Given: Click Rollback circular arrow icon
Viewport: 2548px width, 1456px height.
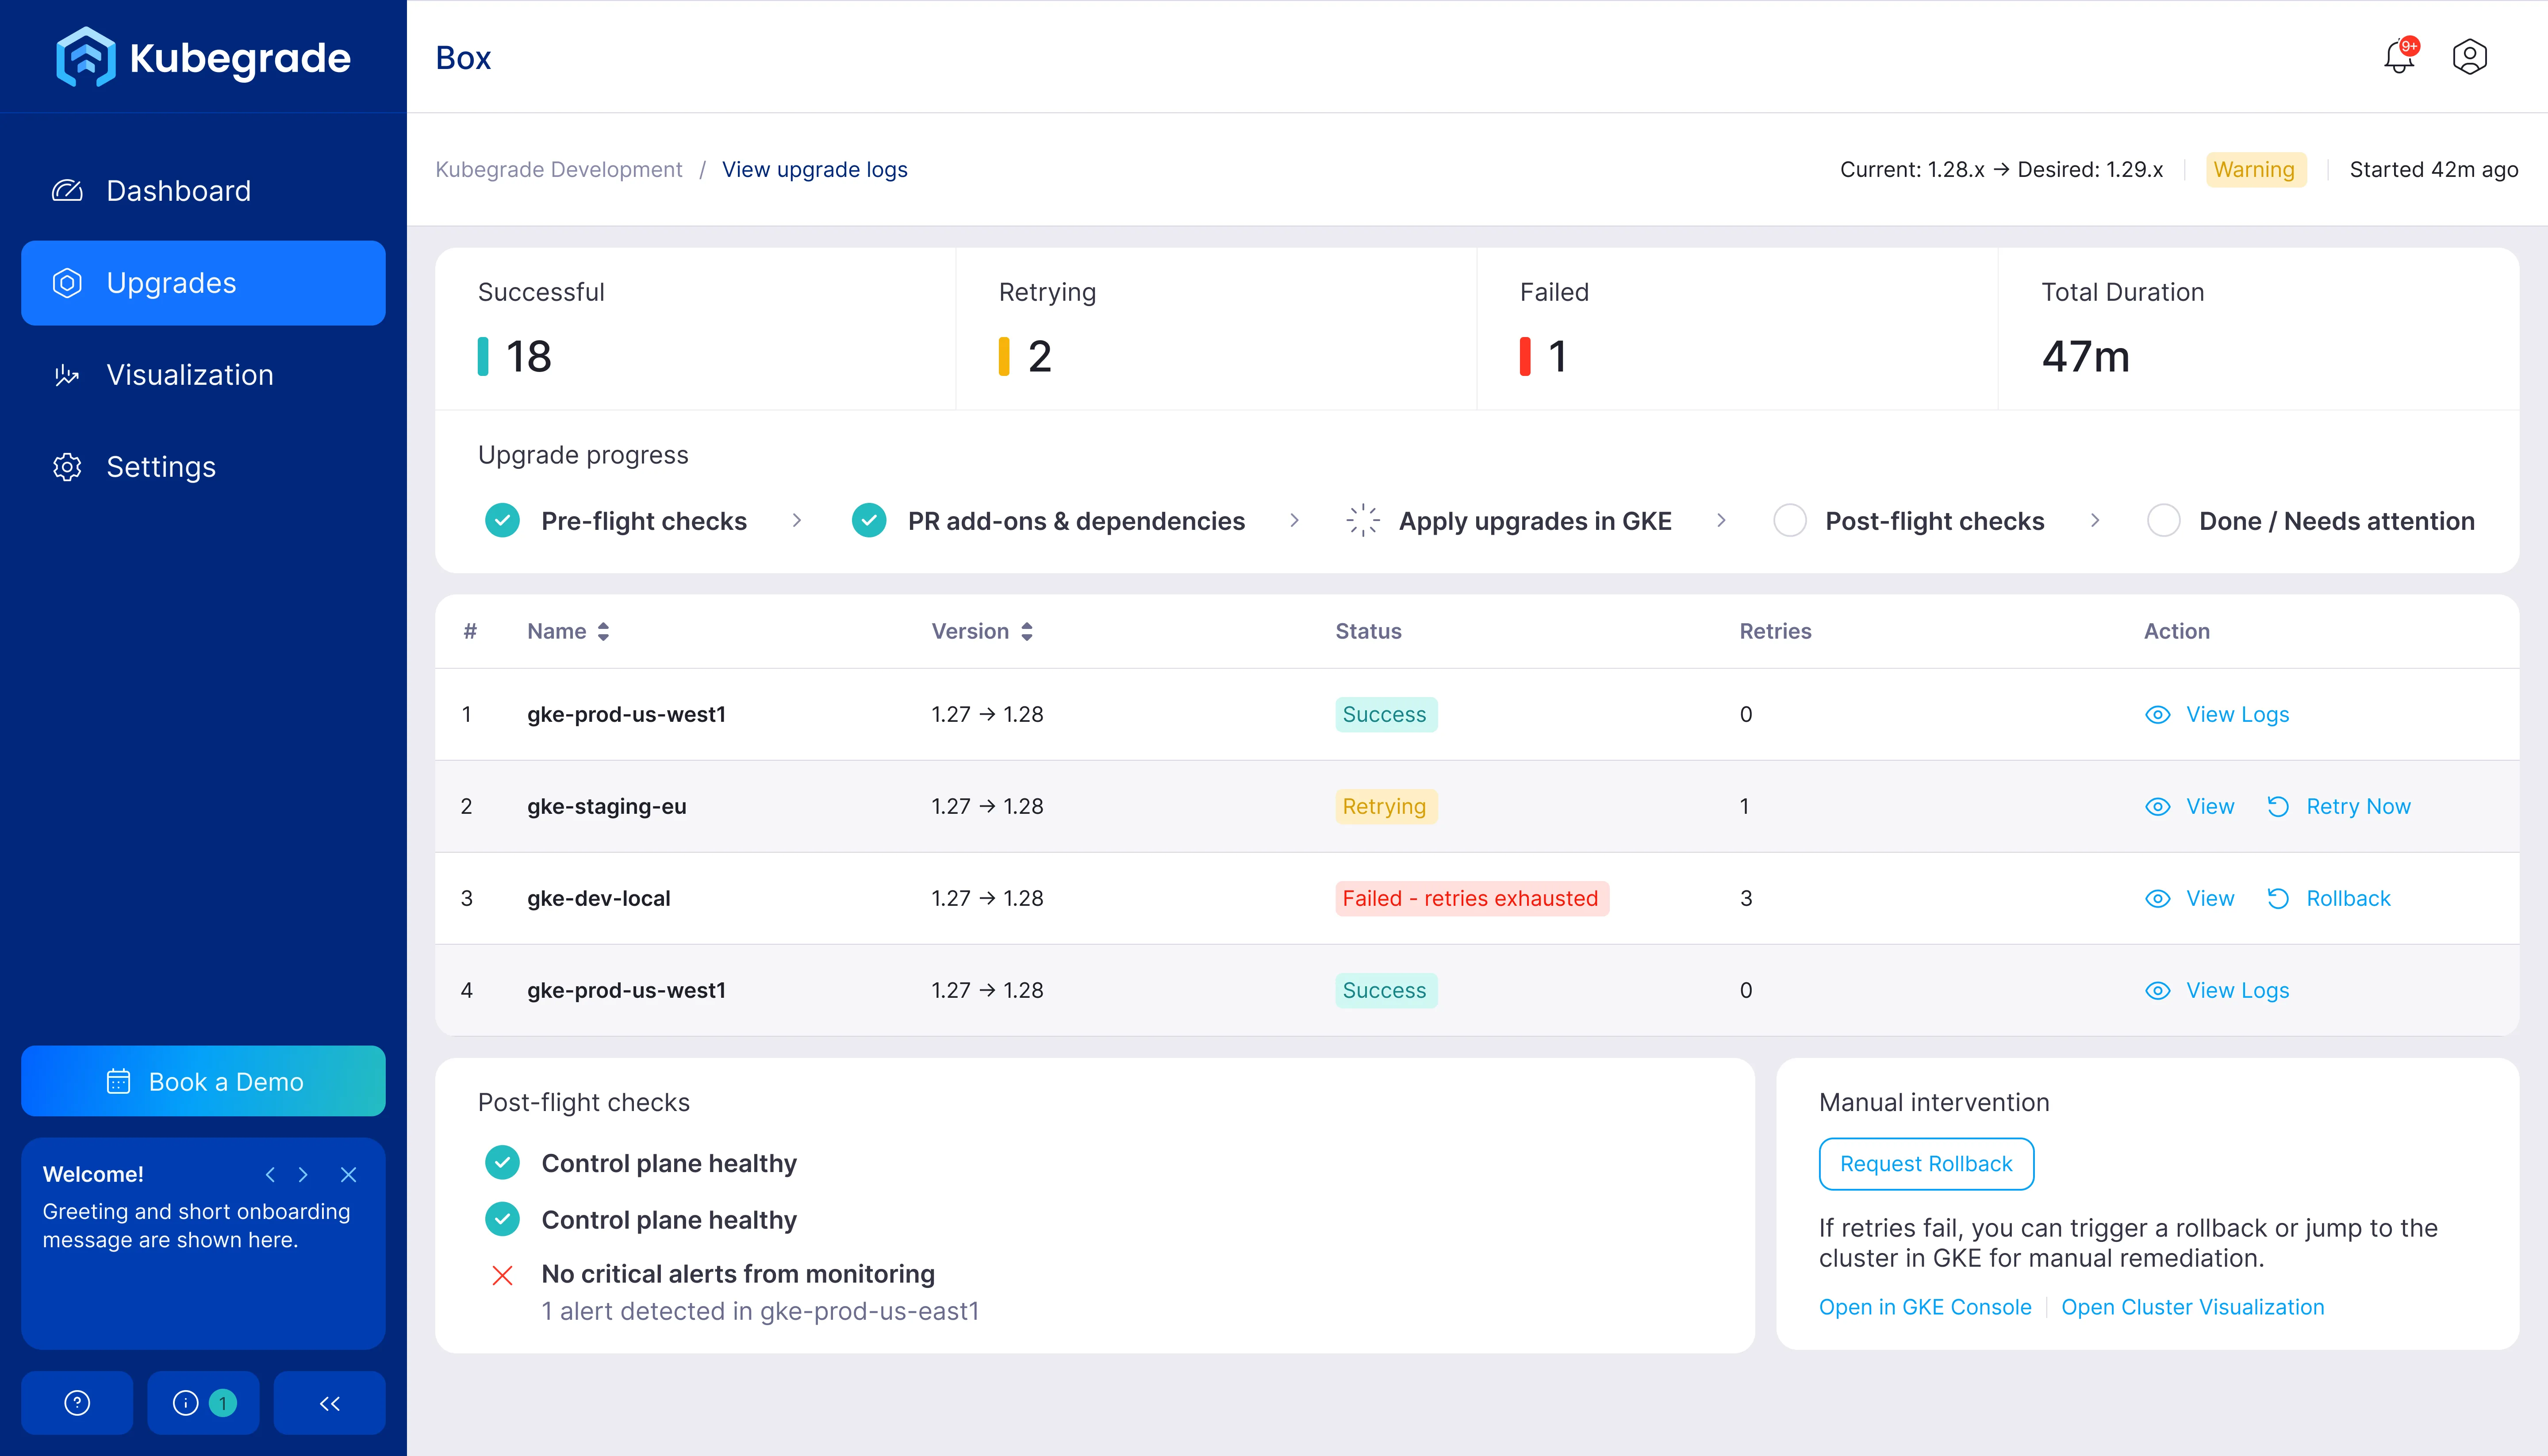Looking at the screenshot, I should 2278,899.
